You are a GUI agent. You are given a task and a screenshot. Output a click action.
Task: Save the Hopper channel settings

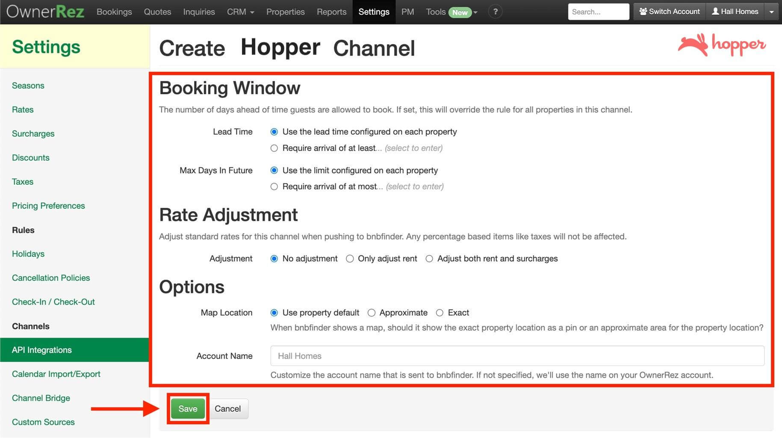(187, 408)
